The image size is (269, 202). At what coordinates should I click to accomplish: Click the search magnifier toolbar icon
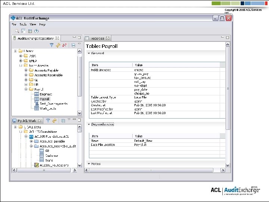(17, 31)
